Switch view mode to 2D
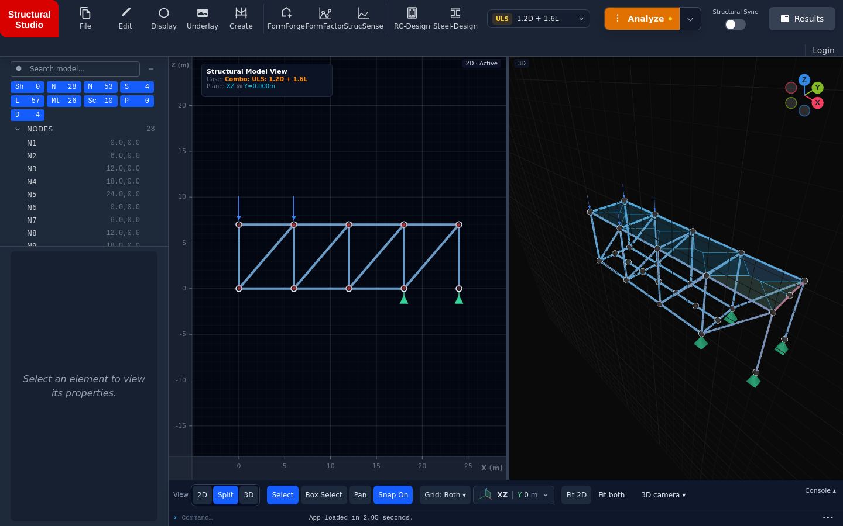 [x=202, y=495]
